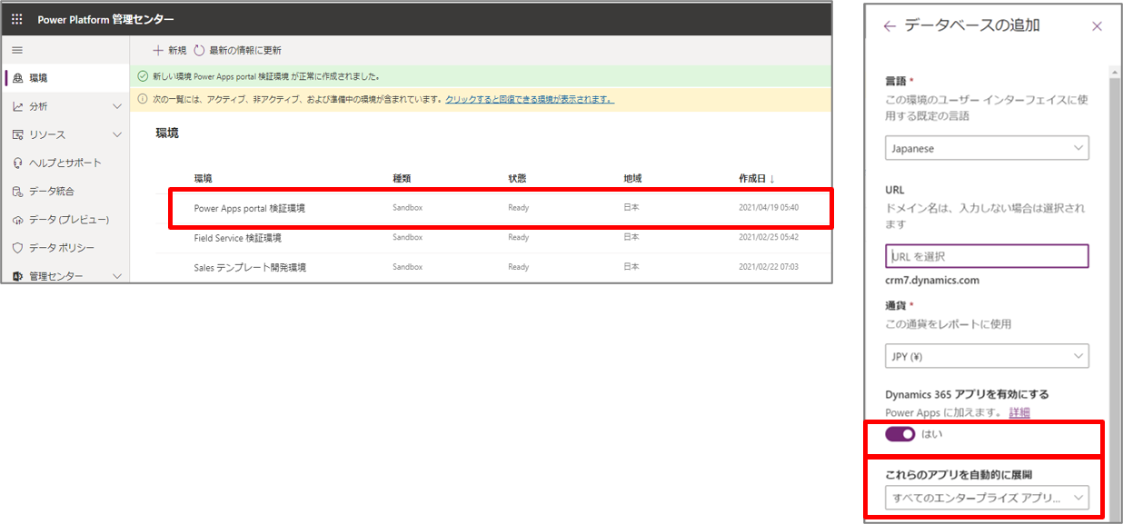This screenshot has width=1123, height=524.
Task: Click the 詳細 link
Action: tap(1019, 412)
